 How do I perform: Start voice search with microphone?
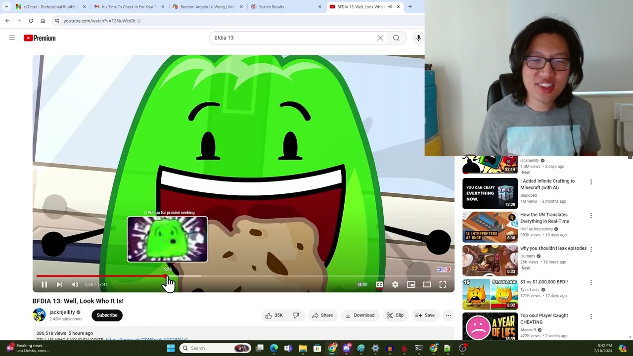point(418,38)
